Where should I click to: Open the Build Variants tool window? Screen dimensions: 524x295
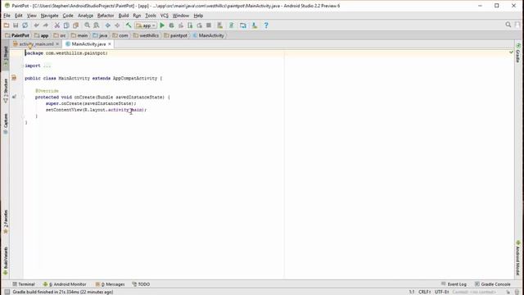6,261
